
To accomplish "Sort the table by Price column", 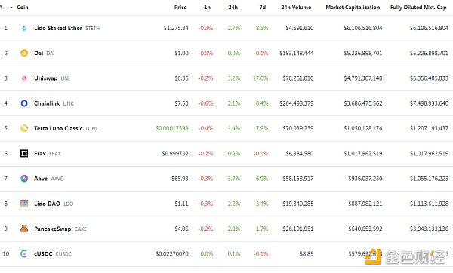I will pos(180,8).
